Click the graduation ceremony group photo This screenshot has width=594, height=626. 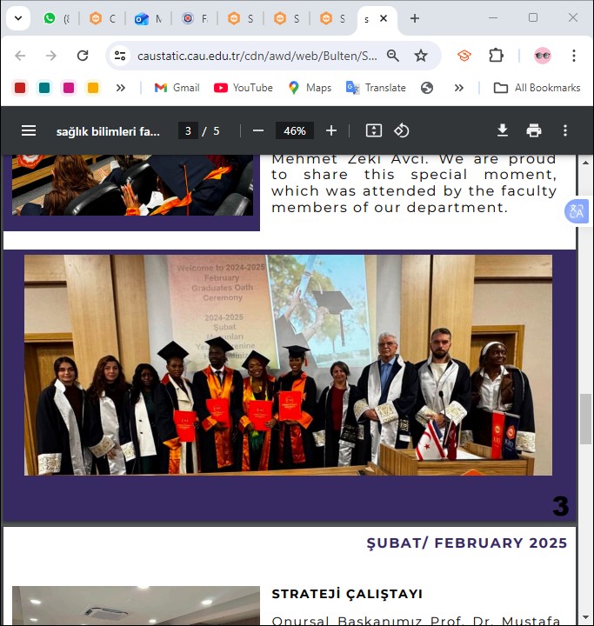tap(288, 365)
